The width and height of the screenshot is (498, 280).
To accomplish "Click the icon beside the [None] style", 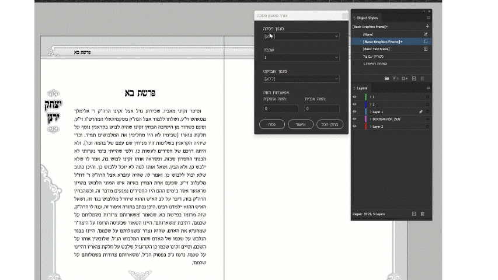I will coord(426,34).
